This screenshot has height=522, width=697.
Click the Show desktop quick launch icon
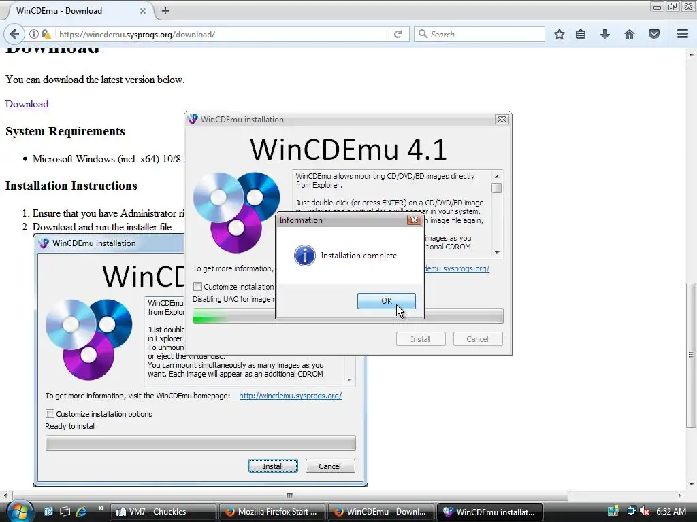coord(49,511)
